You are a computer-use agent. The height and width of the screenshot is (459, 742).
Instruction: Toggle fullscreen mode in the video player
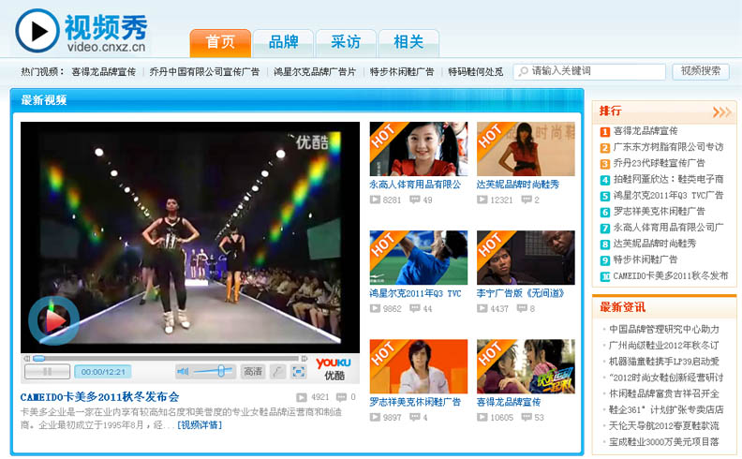[299, 372]
